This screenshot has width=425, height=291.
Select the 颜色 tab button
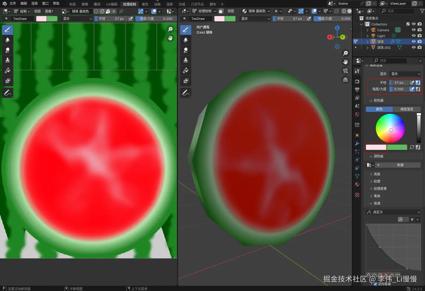379,109
